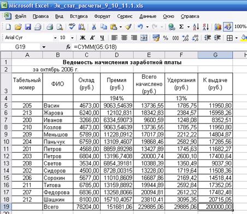Open the AutoSum functions dropdown arrow

(189, 27)
